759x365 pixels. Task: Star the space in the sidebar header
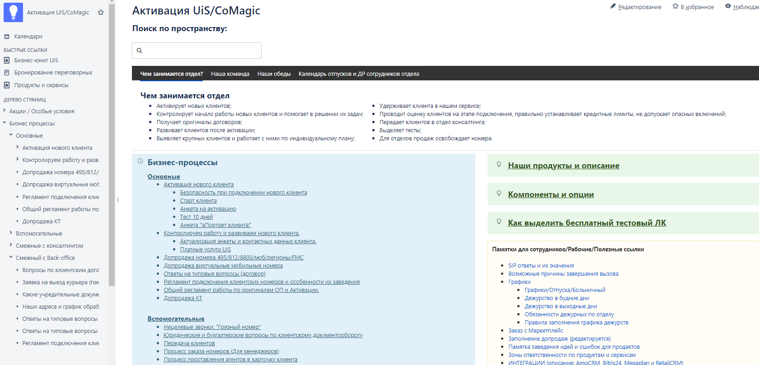point(101,13)
